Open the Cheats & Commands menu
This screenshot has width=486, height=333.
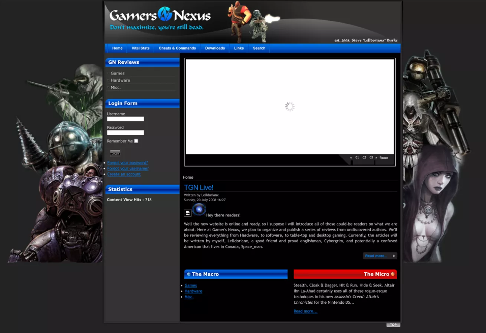point(177,48)
